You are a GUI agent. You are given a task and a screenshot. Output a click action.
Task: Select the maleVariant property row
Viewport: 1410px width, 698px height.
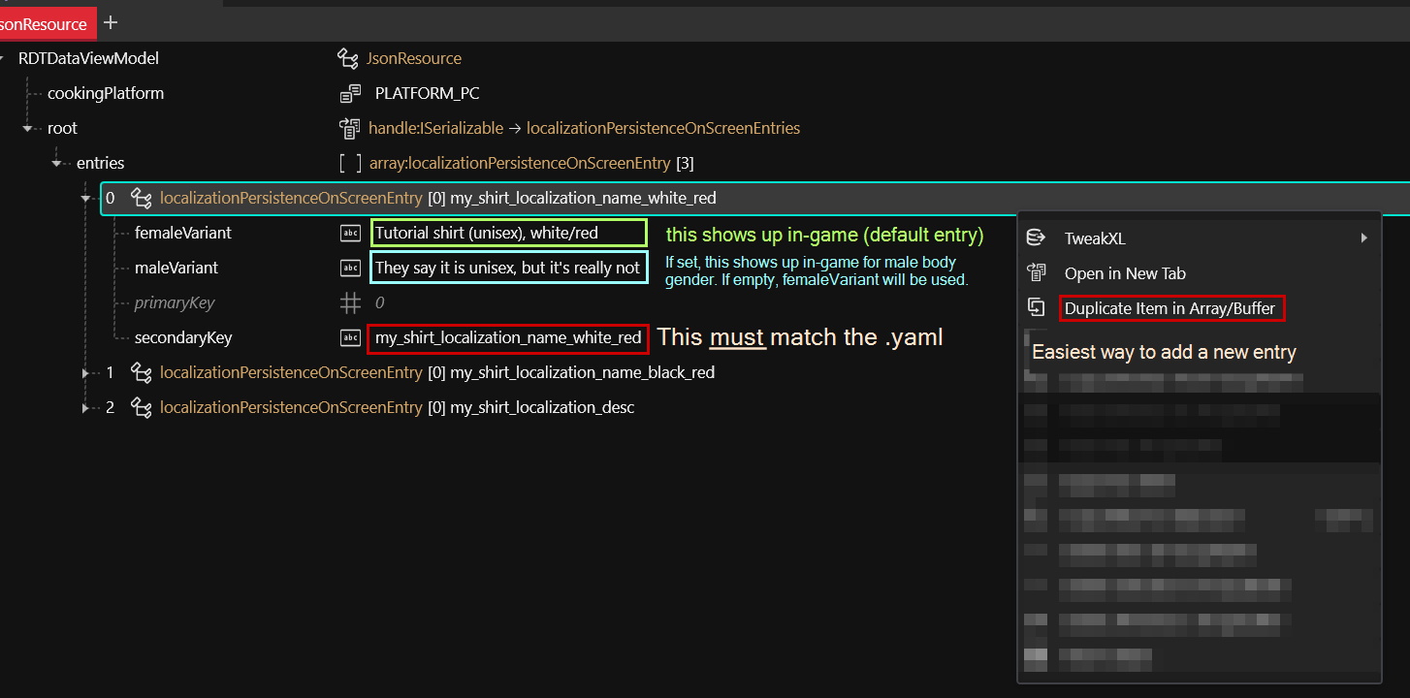pos(176,269)
